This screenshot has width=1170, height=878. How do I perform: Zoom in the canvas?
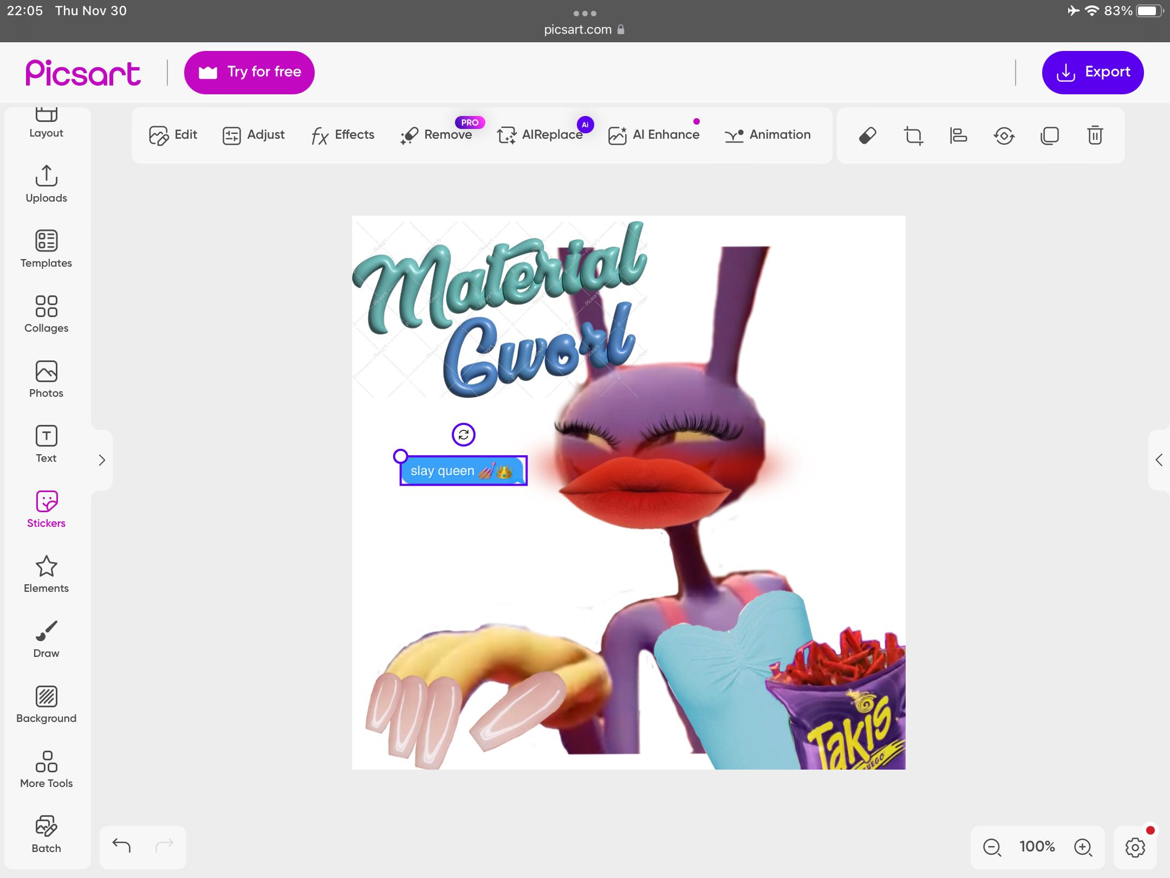click(1083, 847)
